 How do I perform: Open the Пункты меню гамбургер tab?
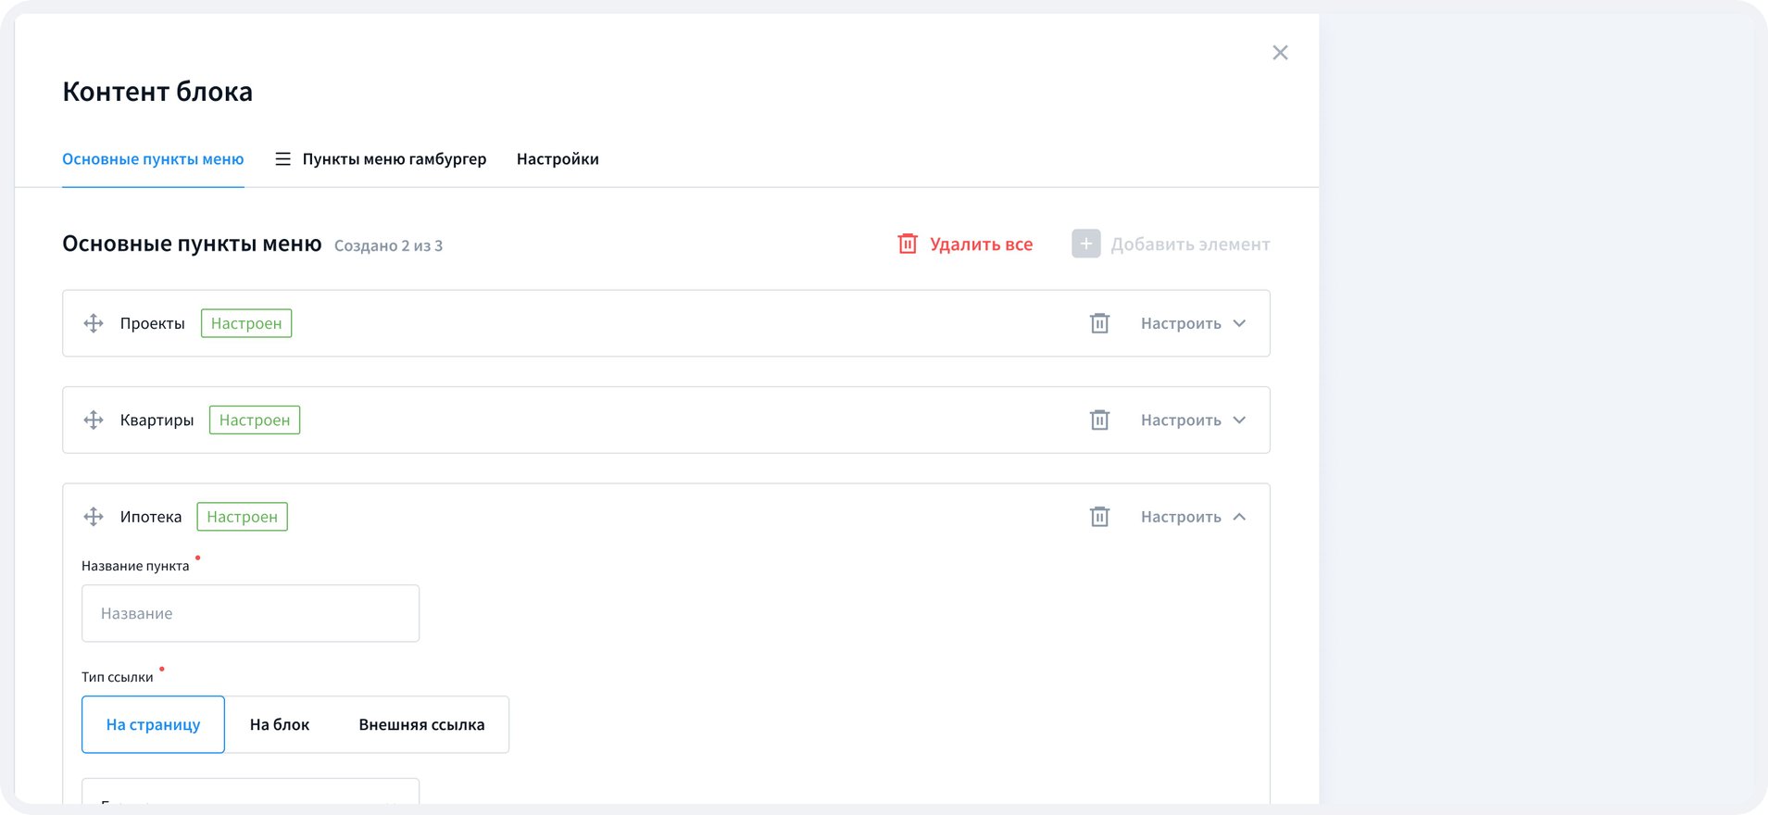[x=394, y=159]
